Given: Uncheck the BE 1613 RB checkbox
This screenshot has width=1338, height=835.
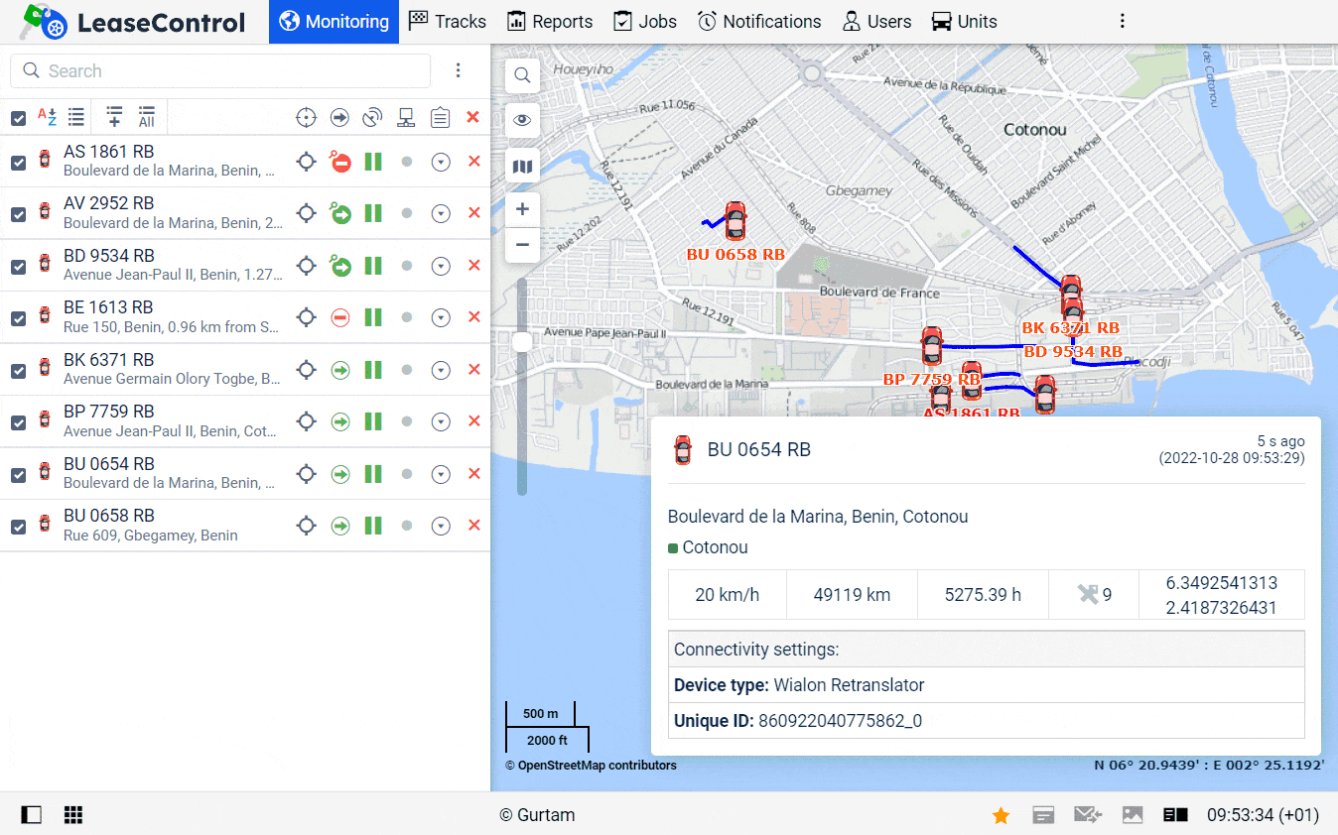Looking at the screenshot, I should (18, 318).
